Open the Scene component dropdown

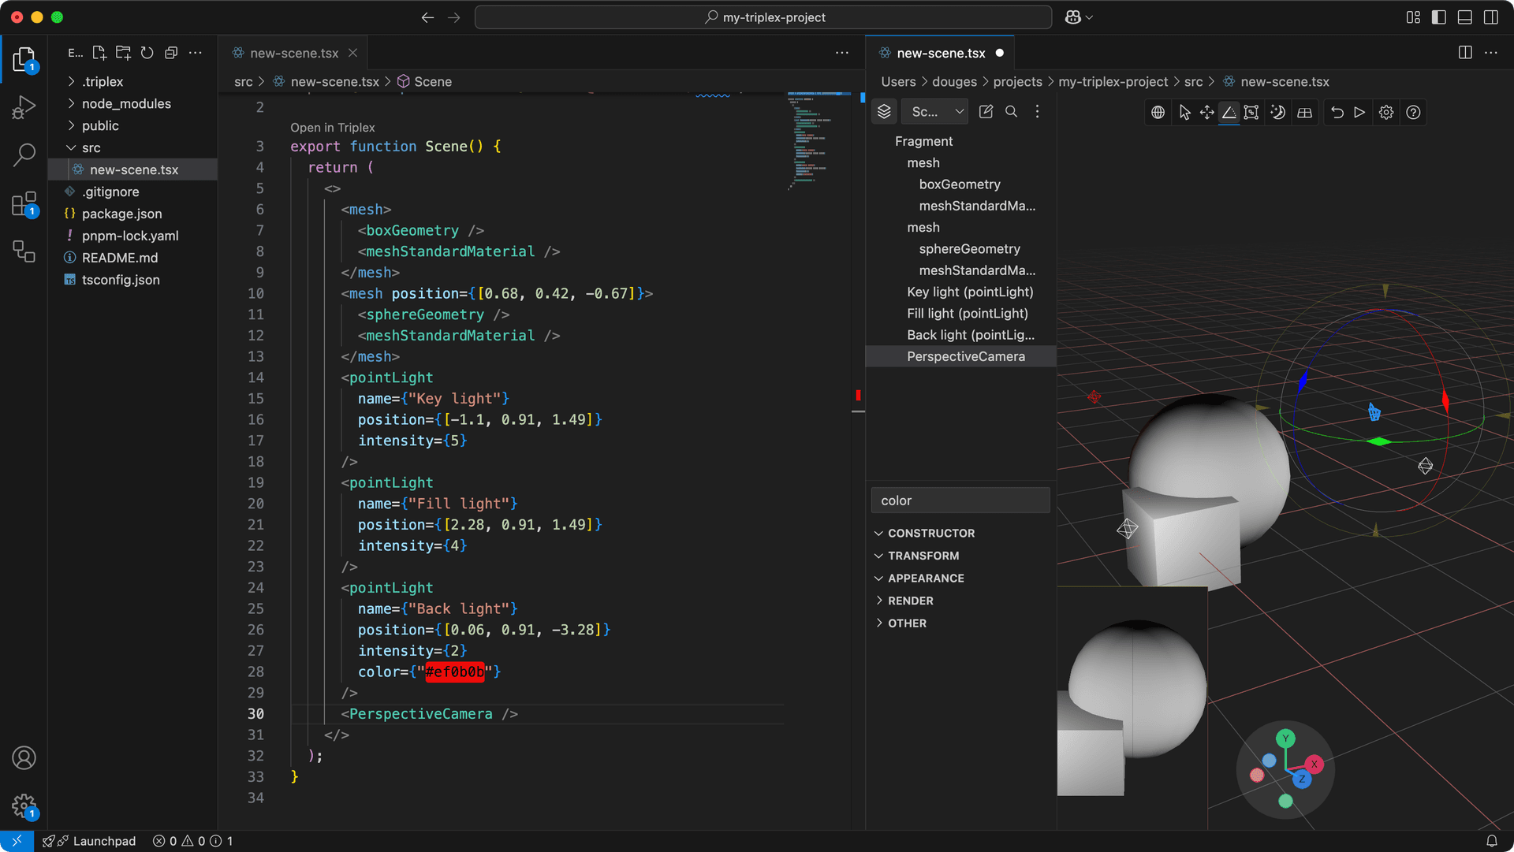[936, 112]
